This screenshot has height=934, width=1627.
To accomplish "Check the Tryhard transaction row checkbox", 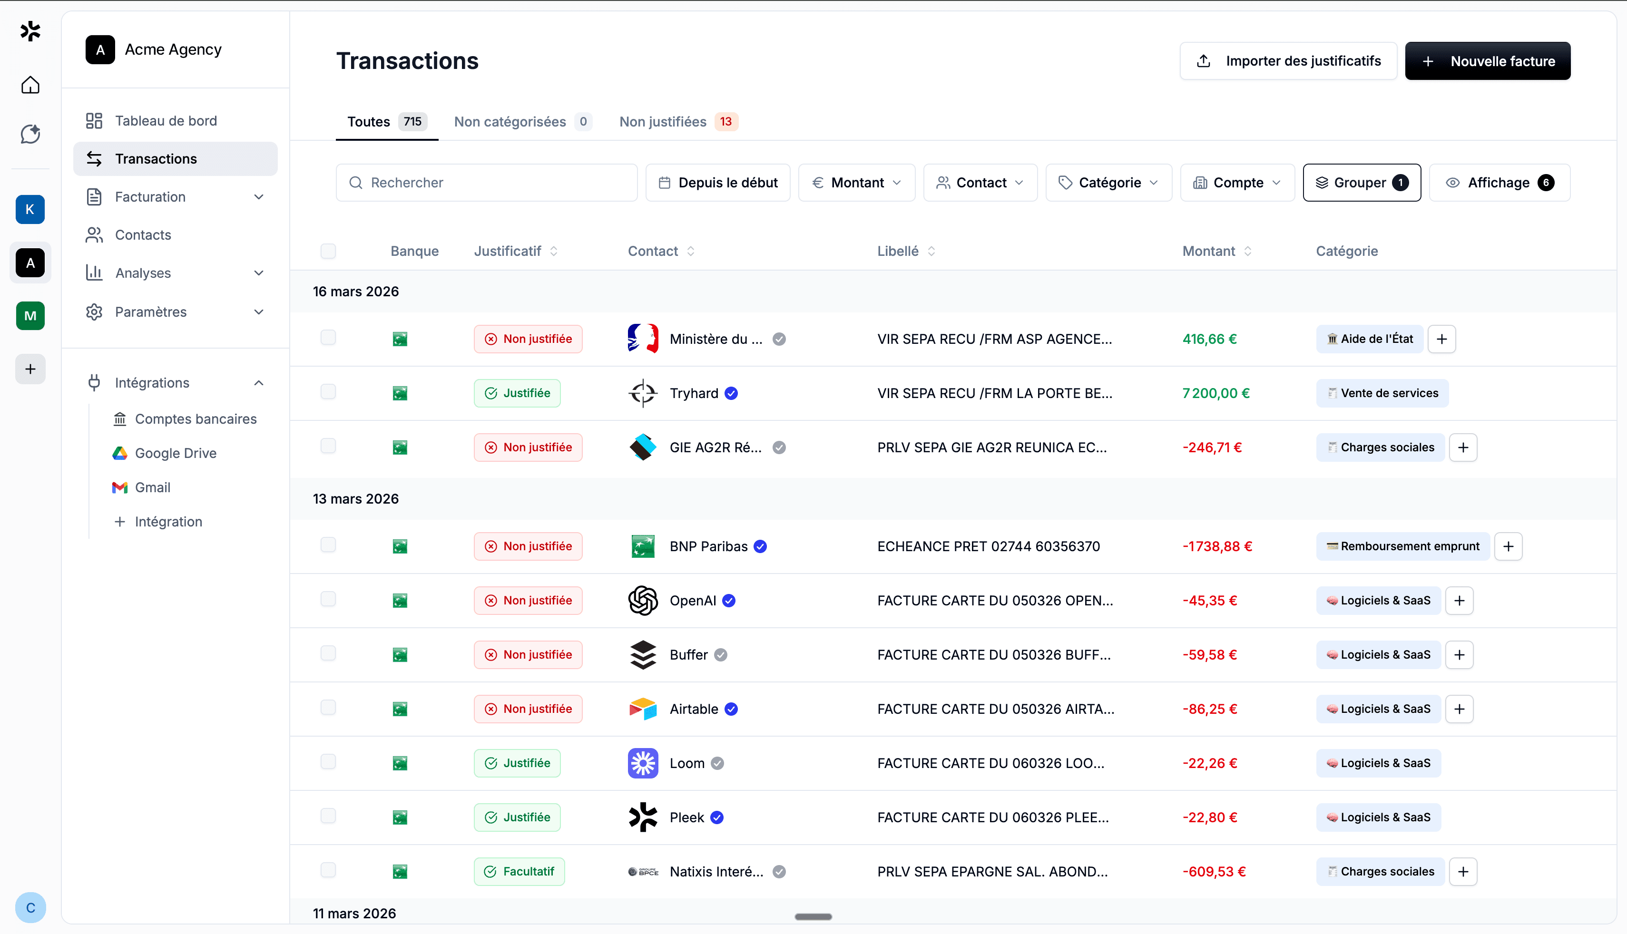I will 328,392.
